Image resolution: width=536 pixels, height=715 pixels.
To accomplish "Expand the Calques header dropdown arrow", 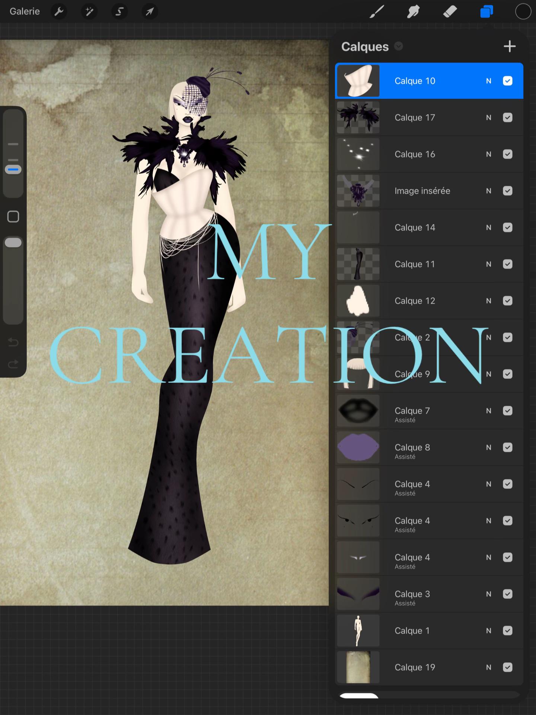I will 399,46.
